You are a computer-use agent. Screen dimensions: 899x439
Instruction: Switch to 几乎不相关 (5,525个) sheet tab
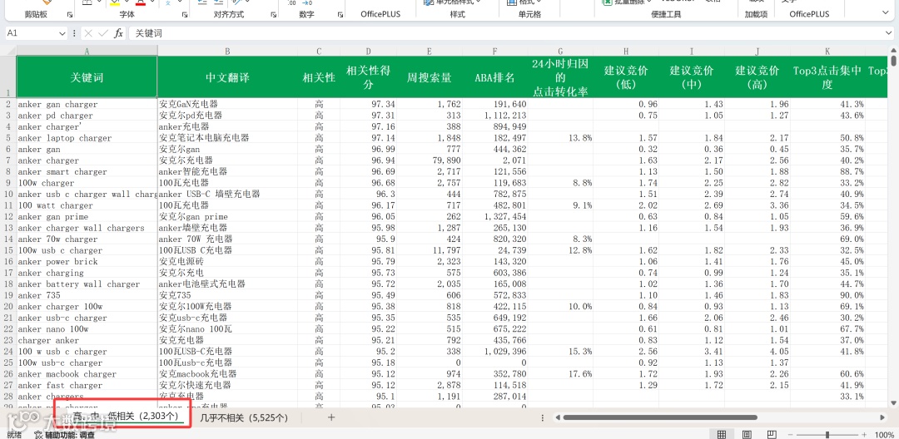click(244, 418)
